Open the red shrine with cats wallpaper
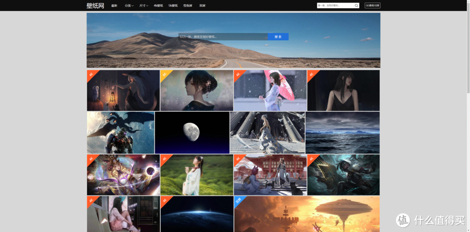470x232 pixels. [x=270, y=175]
